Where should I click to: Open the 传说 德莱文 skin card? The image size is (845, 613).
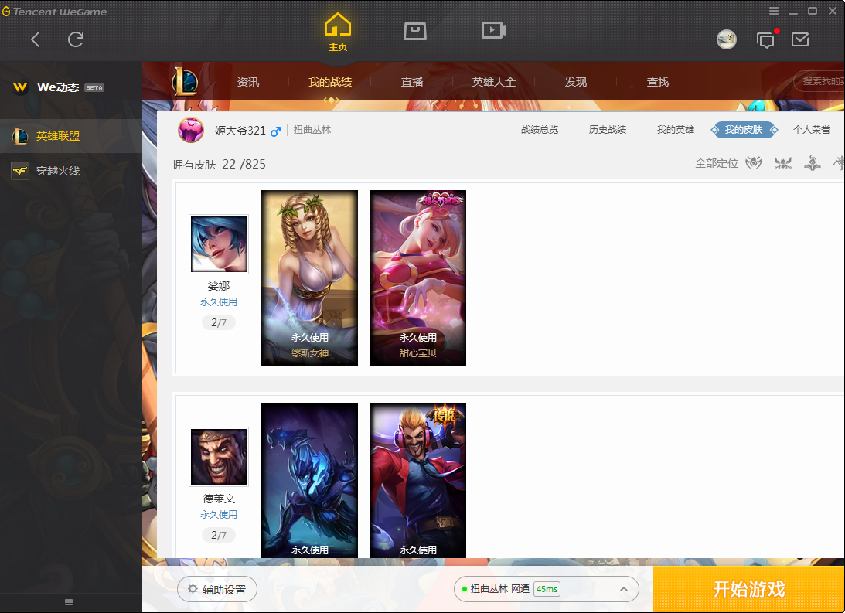417,481
